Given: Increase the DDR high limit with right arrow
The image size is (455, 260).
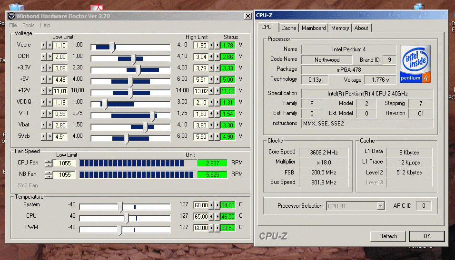Looking at the screenshot, I should [218, 57].
